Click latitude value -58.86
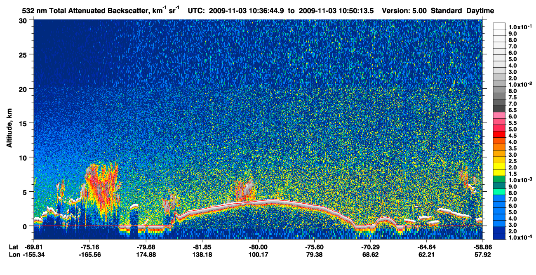 pyautogui.click(x=482, y=247)
